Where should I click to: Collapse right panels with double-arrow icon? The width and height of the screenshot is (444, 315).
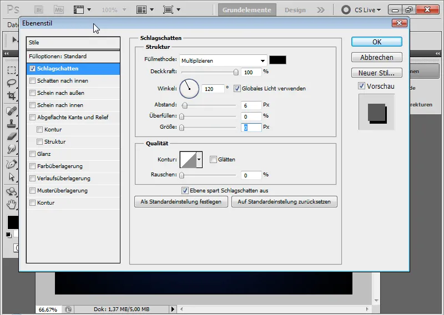[438, 53]
